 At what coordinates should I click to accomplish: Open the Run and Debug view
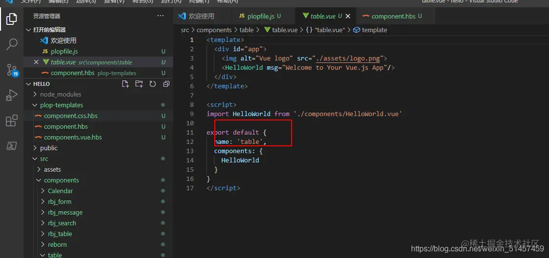pyautogui.click(x=12, y=95)
